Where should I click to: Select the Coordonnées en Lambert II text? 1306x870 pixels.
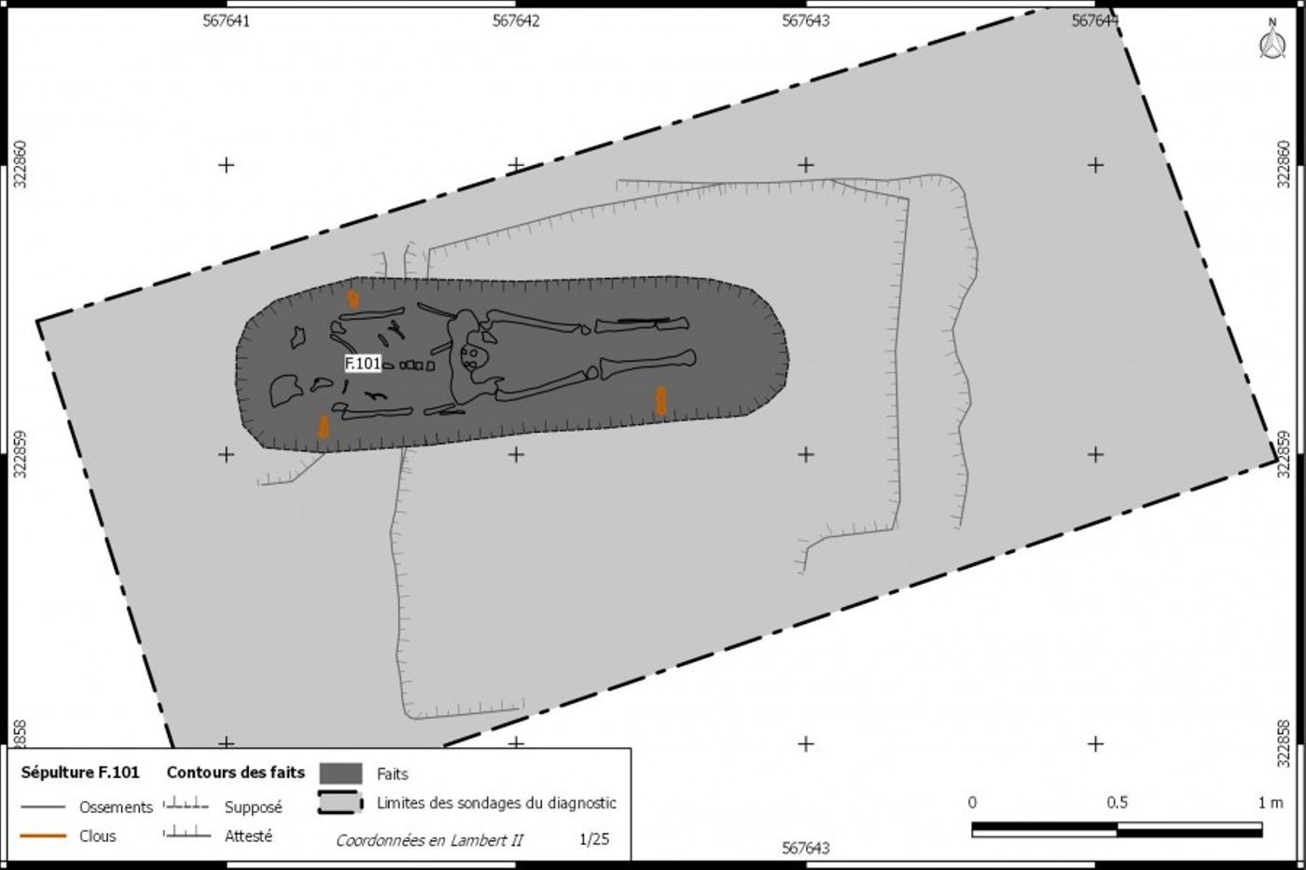coord(429,840)
